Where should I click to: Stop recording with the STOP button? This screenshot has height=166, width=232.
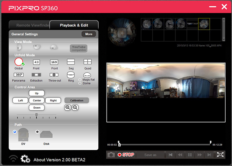126,155
